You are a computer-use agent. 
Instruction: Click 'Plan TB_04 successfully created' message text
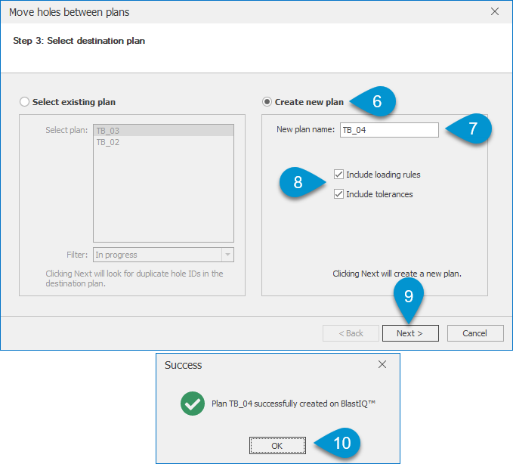[293, 404]
